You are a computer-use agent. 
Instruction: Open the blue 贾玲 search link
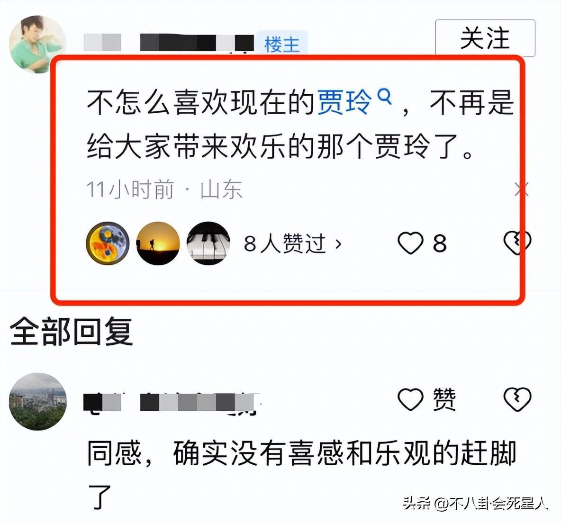[344, 103]
